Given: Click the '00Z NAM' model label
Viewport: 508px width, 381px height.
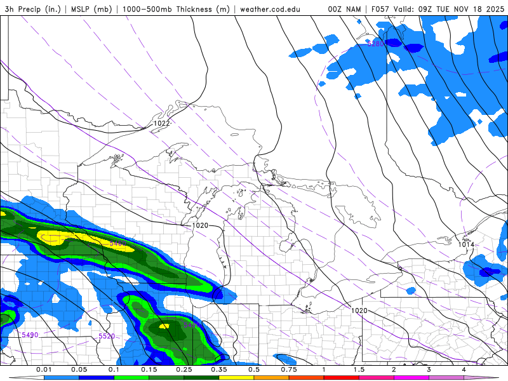Looking at the screenshot, I should coord(344,9).
